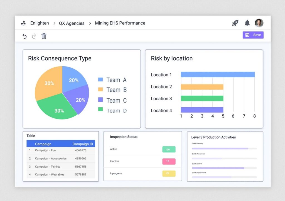Image resolution: width=285 pixels, height=201 pixels.
Task: Click the Active status label
Action: click(x=114, y=149)
